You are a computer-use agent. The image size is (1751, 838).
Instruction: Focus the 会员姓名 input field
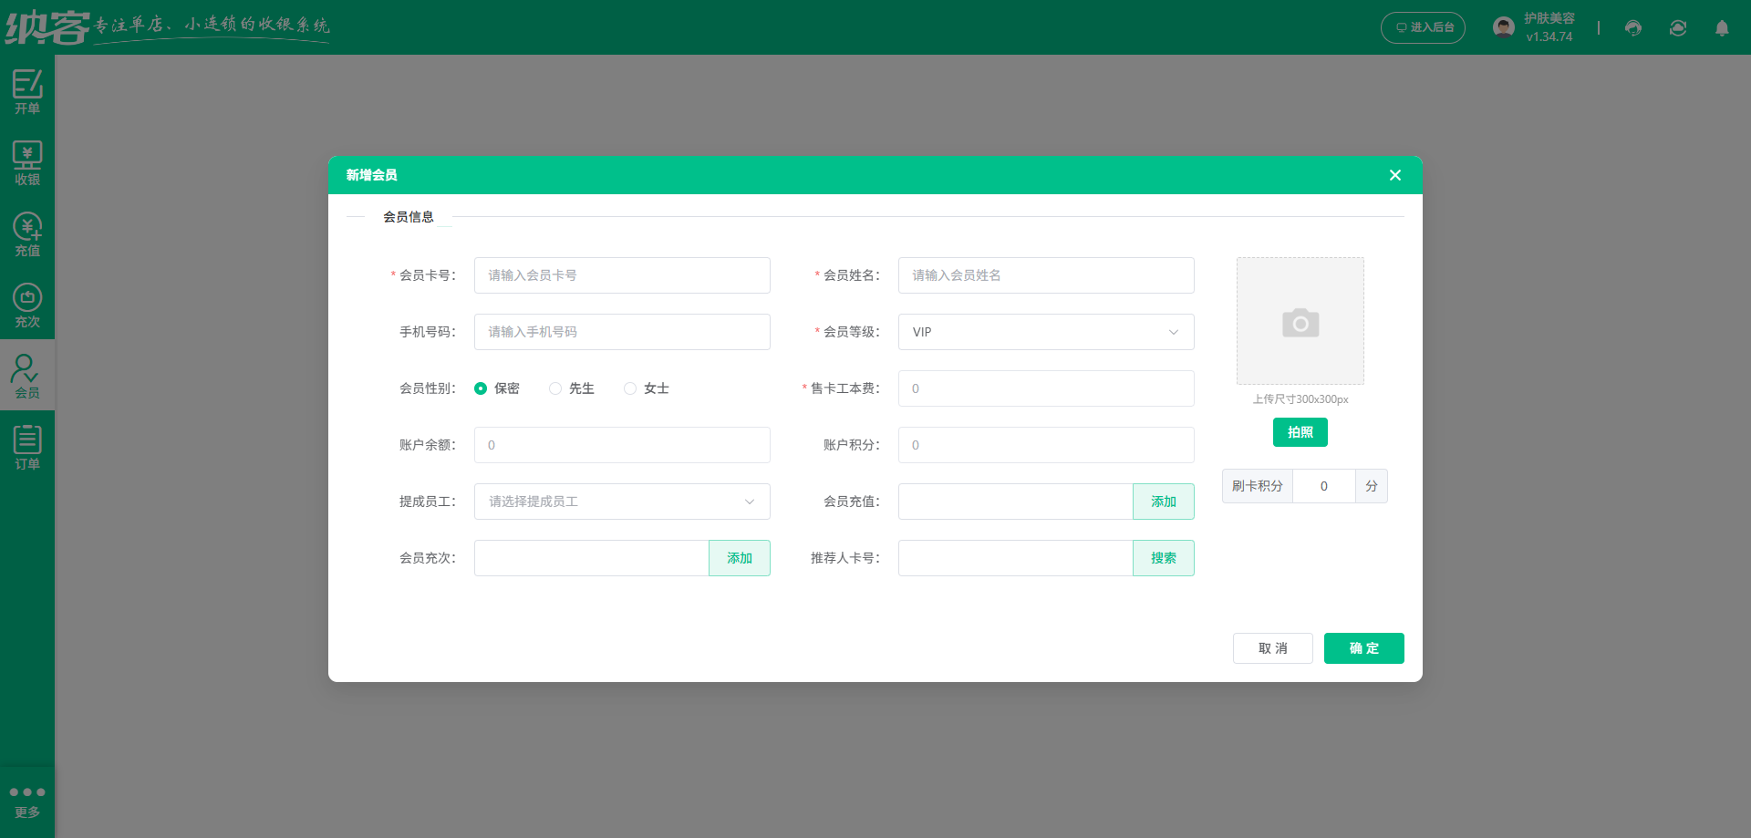(1046, 275)
